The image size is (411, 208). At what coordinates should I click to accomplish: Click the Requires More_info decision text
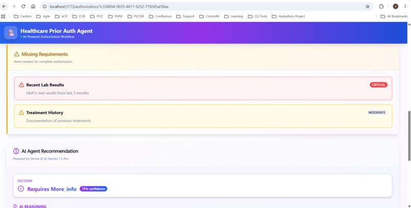pos(52,189)
